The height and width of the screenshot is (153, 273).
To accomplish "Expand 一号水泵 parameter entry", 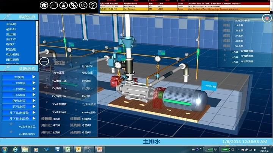I will click(19, 83).
